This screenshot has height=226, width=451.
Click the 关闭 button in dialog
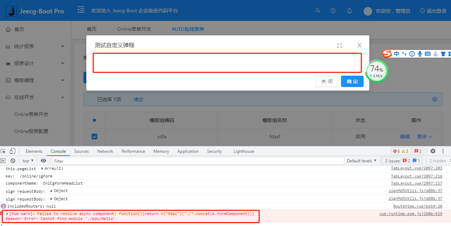tap(327, 81)
